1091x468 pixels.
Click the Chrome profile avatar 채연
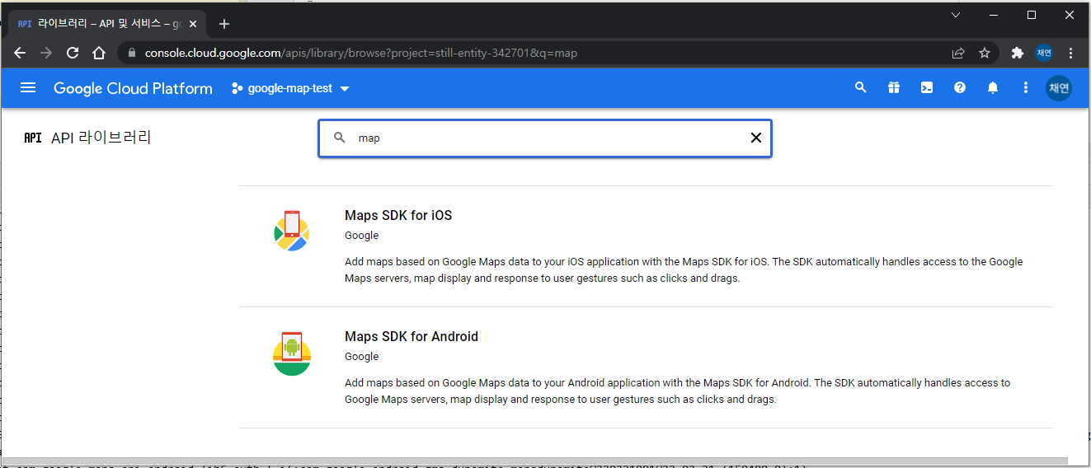(1045, 53)
